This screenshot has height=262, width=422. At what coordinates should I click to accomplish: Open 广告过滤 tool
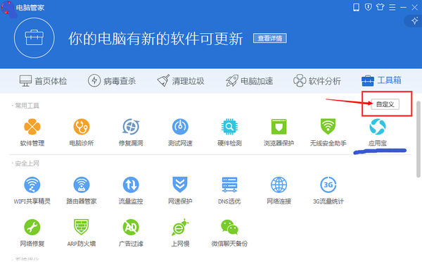[x=131, y=233]
